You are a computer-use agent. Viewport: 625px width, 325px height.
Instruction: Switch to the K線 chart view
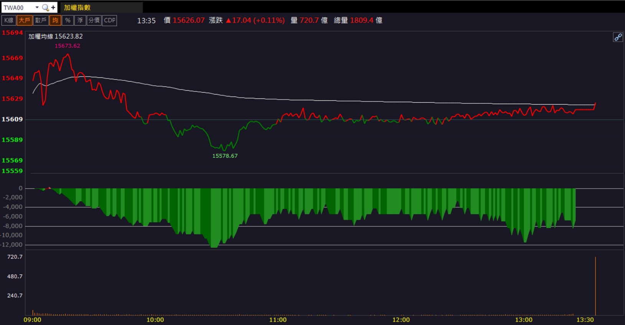point(9,20)
